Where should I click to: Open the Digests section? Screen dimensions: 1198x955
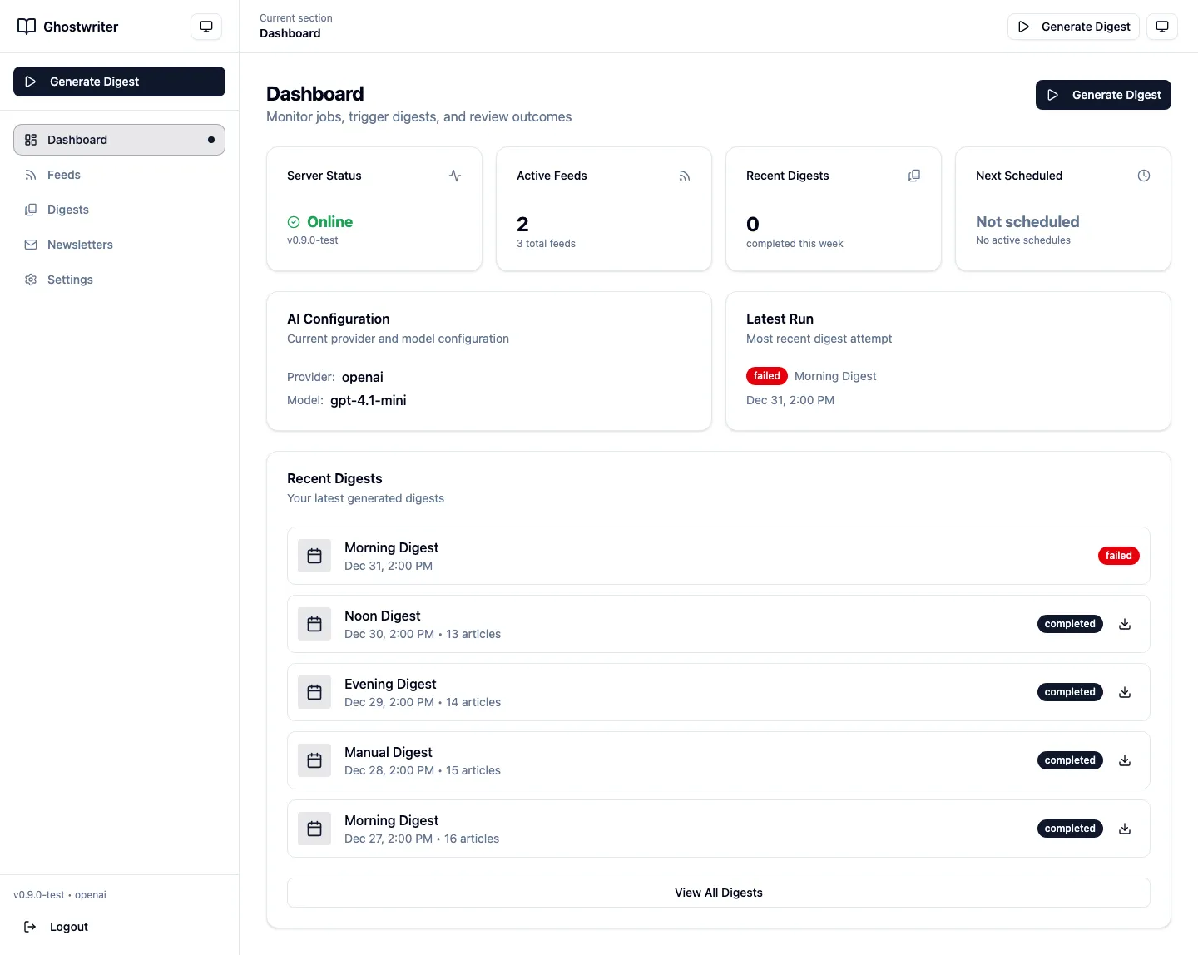tap(67, 210)
